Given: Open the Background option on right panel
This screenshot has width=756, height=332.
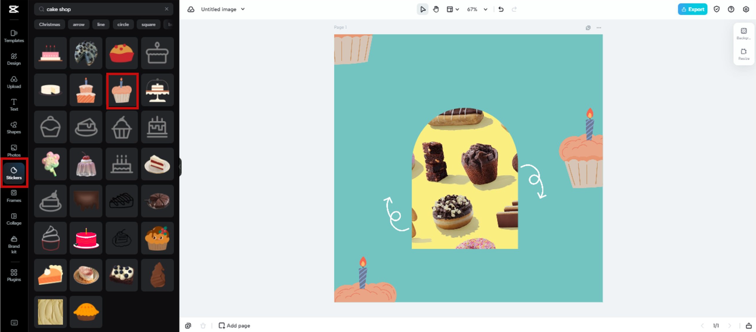Looking at the screenshot, I should coord(743,33).
